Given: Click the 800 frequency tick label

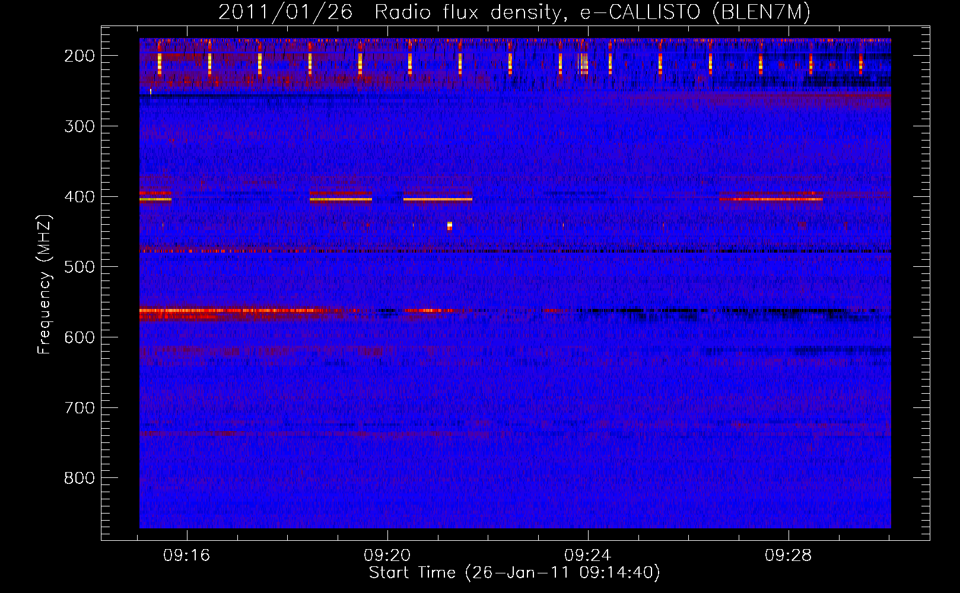Looking at the screenshot, I should tap(80, 478).
